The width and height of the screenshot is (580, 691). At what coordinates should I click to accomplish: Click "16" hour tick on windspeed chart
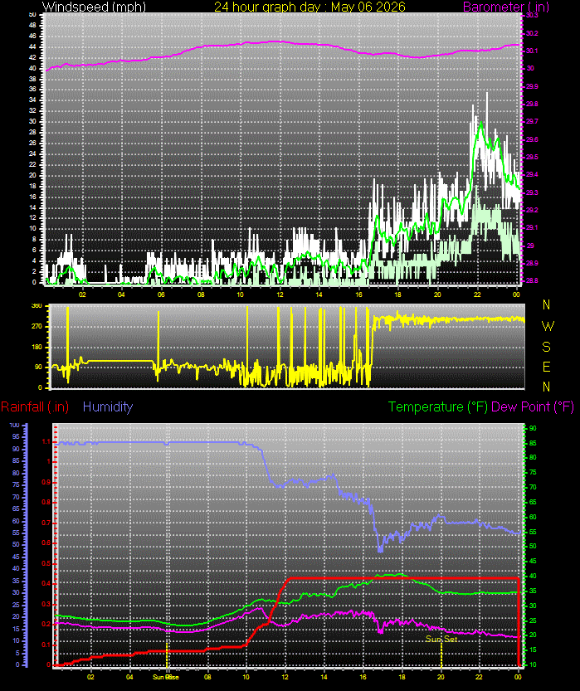358,294
